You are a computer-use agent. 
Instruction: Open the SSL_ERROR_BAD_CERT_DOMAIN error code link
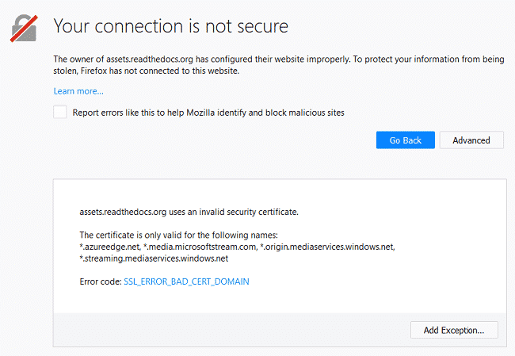point(186,281)
